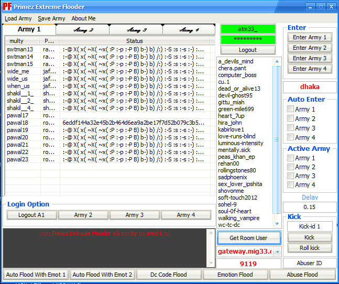Click the Logout A1 button
Viewport: 339px width, 284px height.
[x=31, y=215]
